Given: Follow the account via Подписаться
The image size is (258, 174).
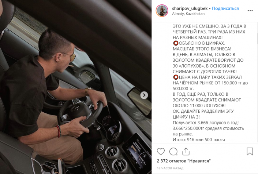Looking at the screenshot, I should tap(225, 8).
